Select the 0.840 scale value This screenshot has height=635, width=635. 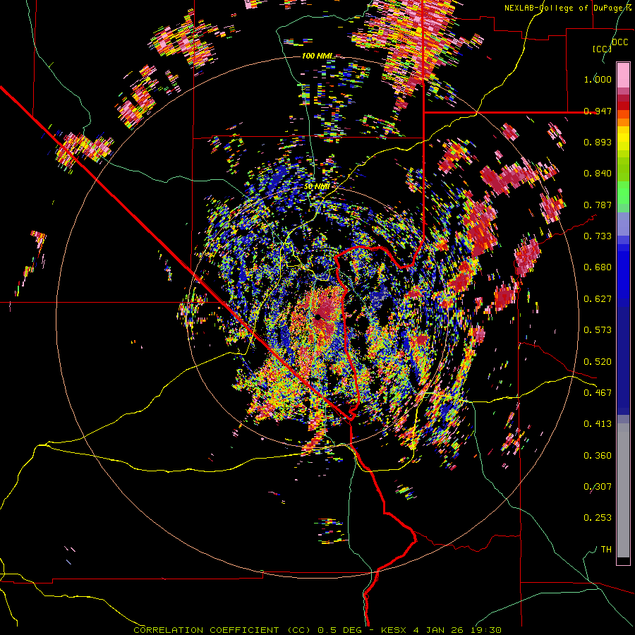(x=598, y=174)
